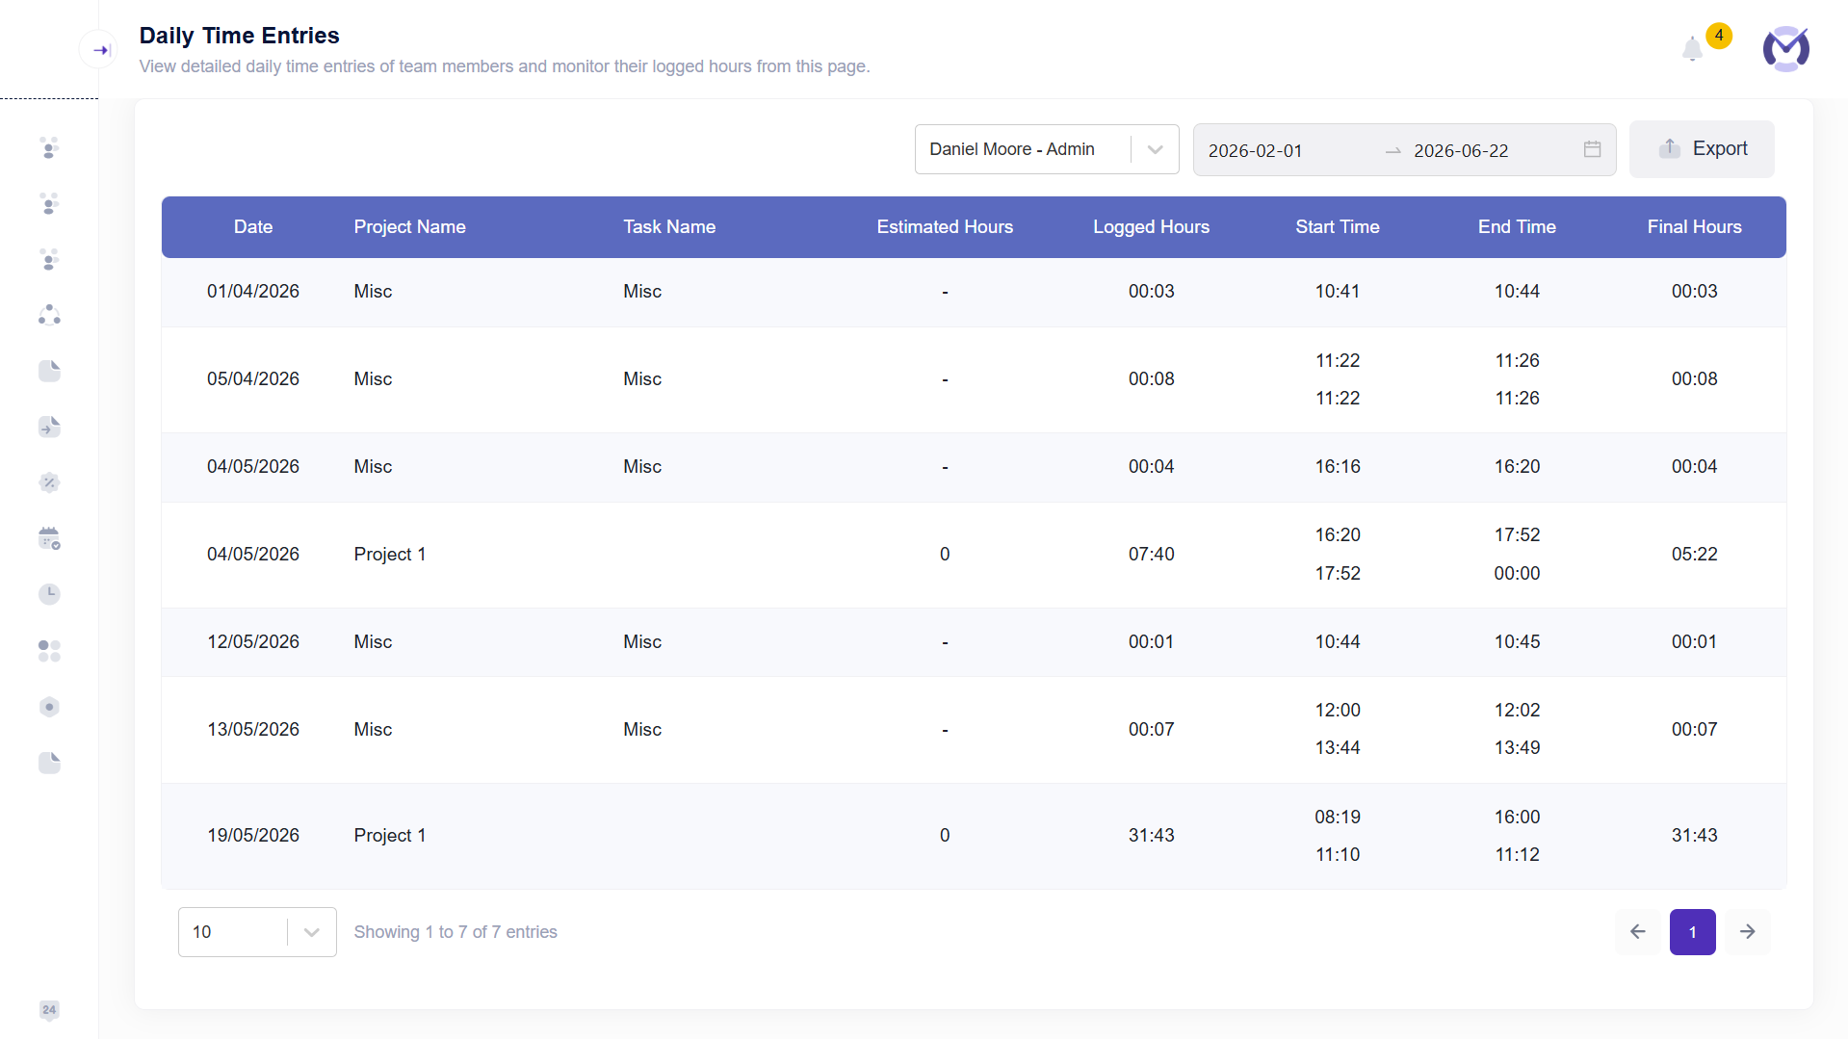
Task: Open the document icon above the arrow-document icon
Action: click(x=49, y=371)
